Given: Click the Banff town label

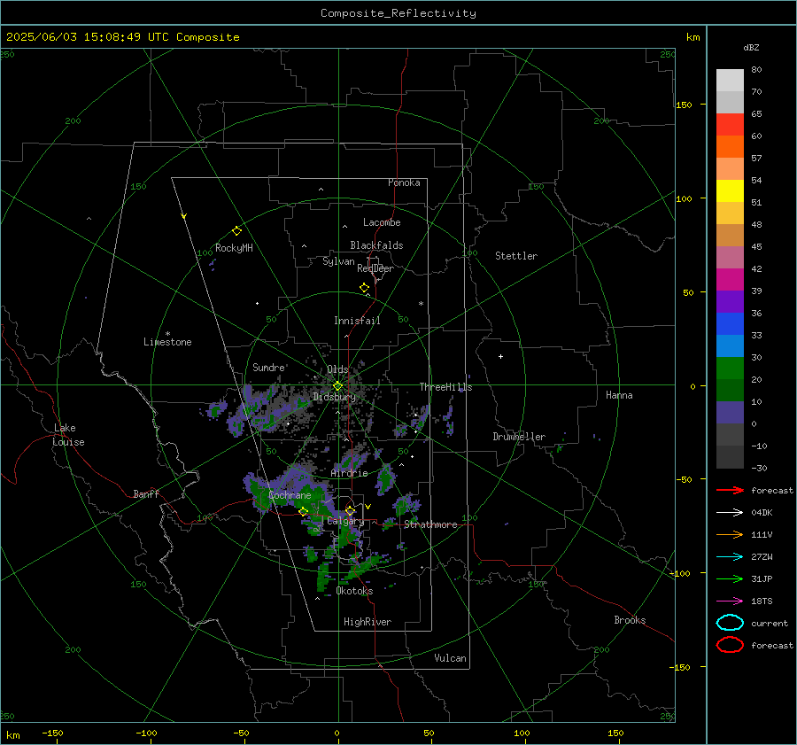Looking at the screenshot, I should click(146, 493).
